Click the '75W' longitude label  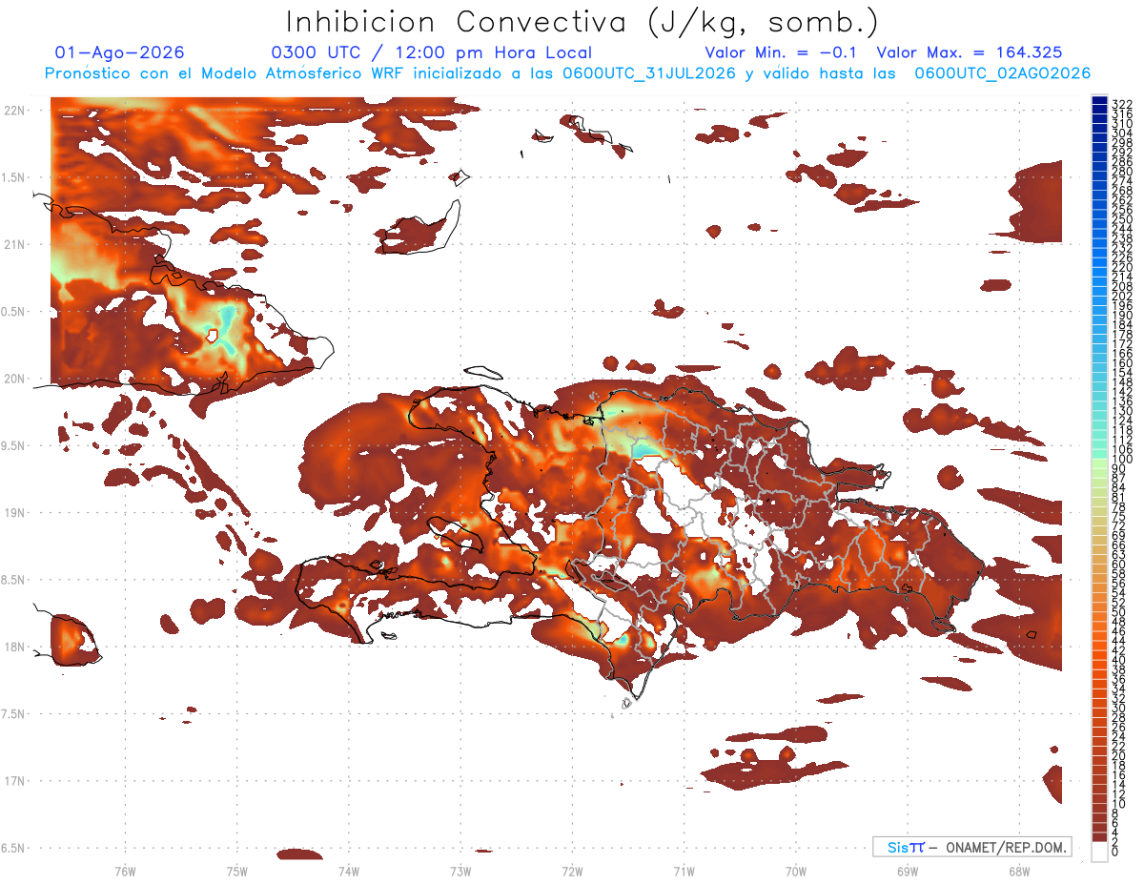tap(236, 871)
